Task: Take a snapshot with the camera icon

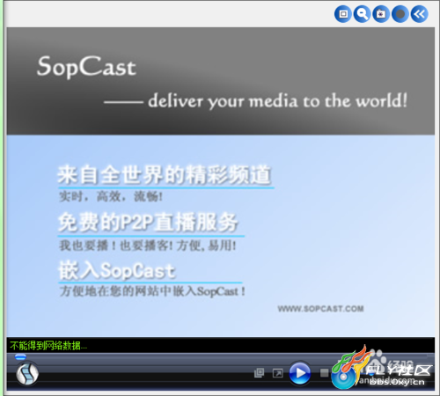Action: (x=381, y=14)
